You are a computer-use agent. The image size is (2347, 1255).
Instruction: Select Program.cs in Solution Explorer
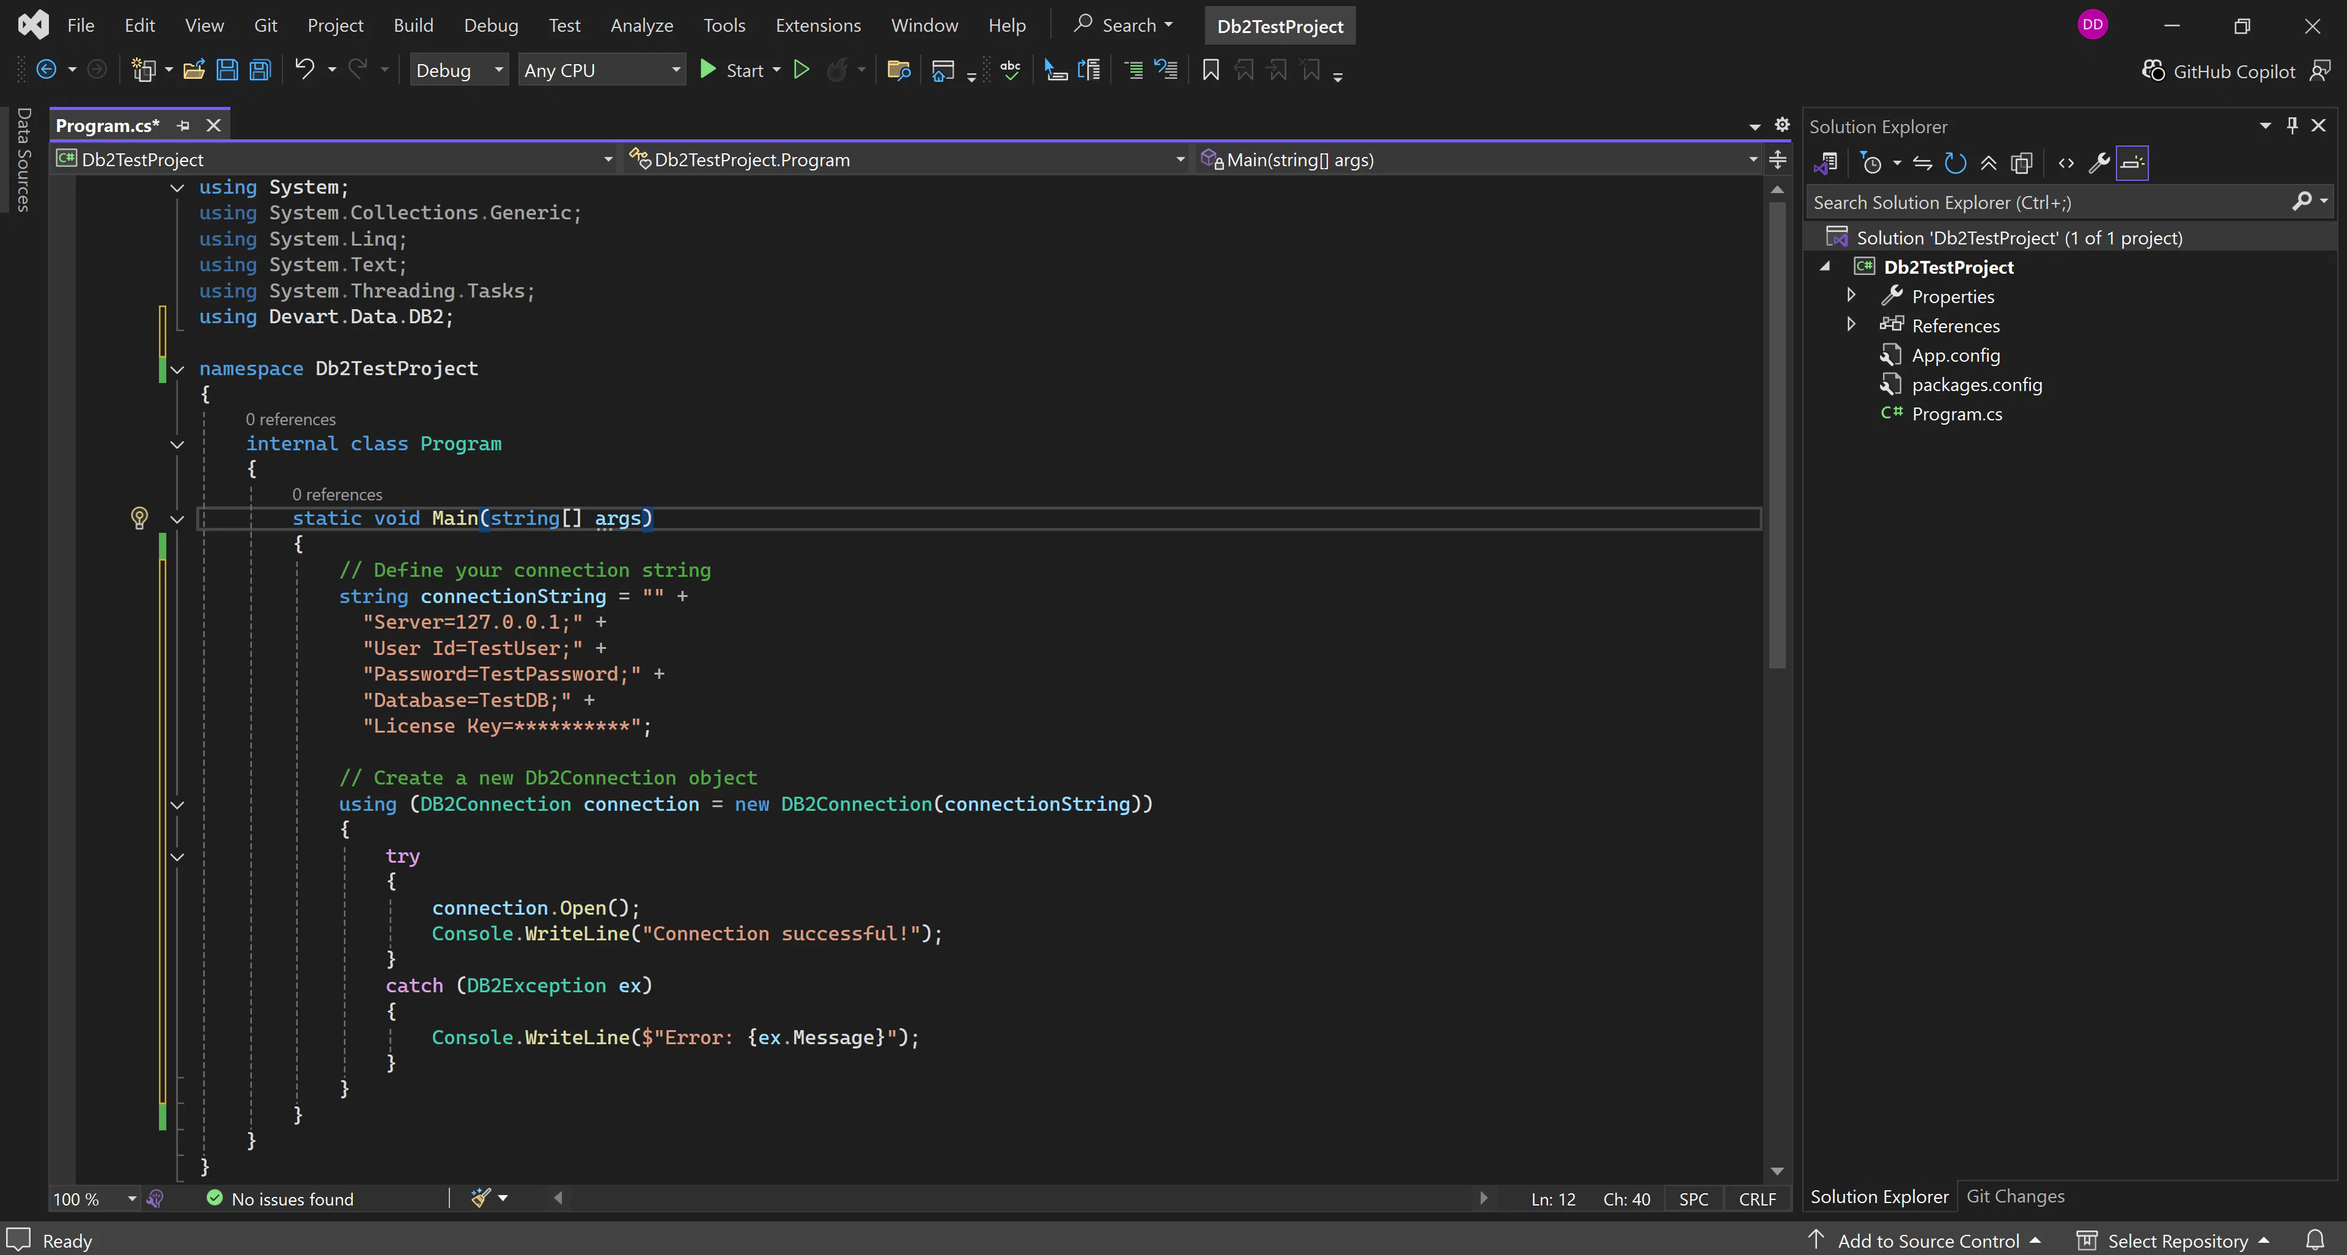tap(1956, 414)
